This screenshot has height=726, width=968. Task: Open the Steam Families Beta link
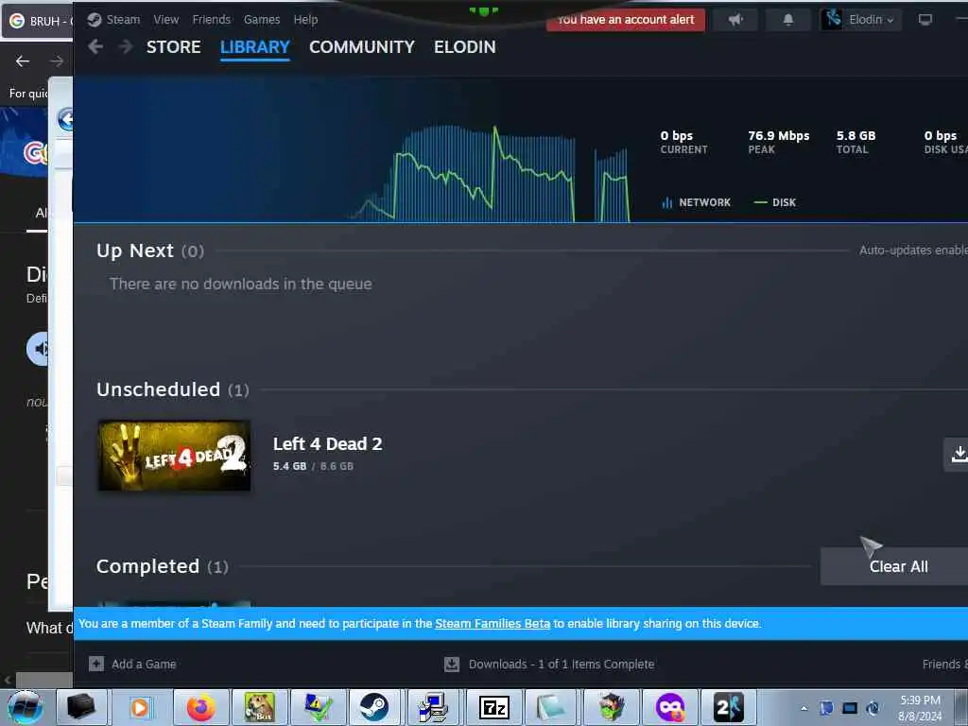coord(492,624)
